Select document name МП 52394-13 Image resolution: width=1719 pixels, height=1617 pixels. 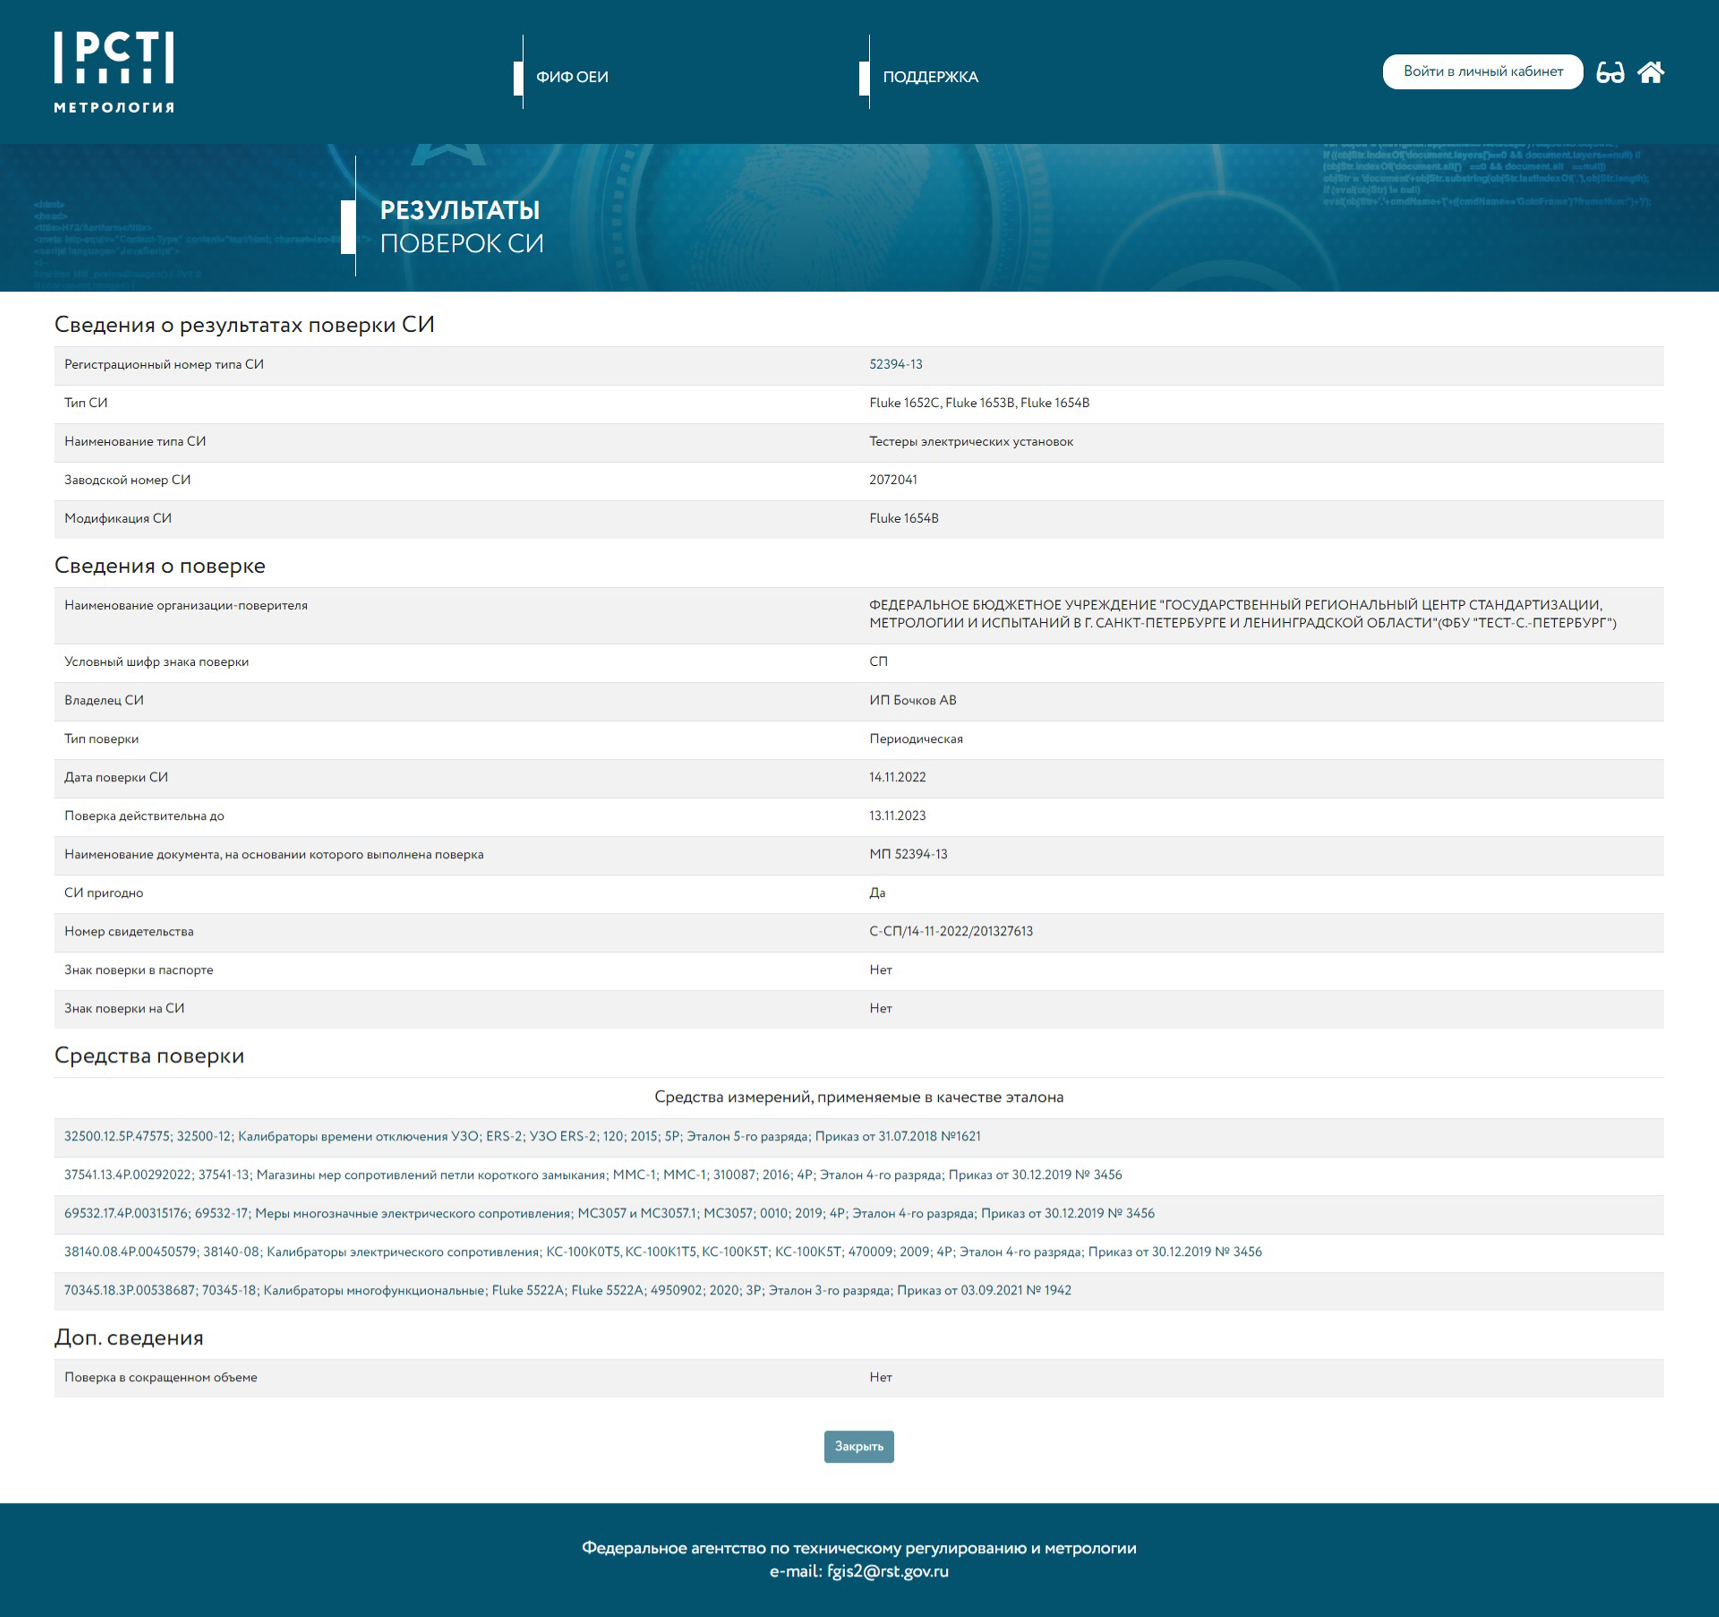[908, 854]
